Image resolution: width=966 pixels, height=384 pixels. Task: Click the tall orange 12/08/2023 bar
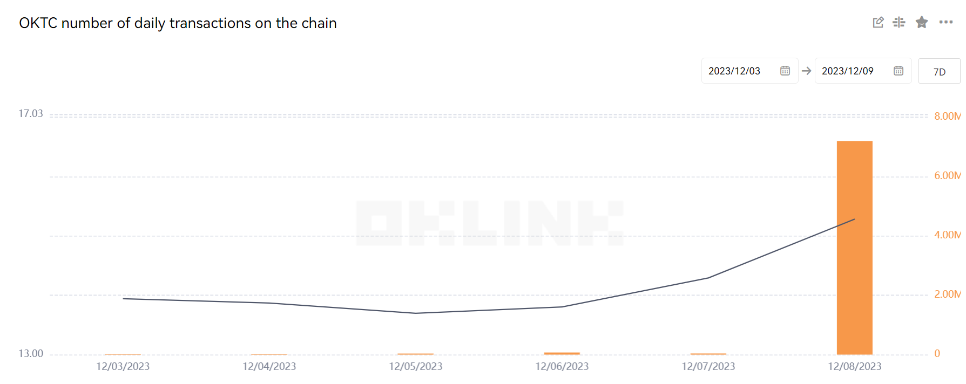(x=854, y=248)
